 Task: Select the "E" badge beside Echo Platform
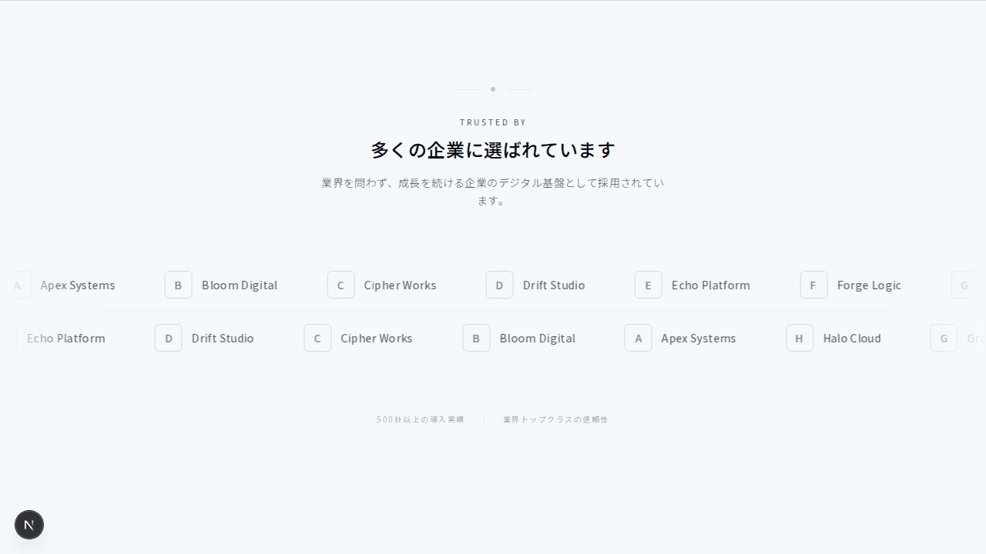(648, 285)
